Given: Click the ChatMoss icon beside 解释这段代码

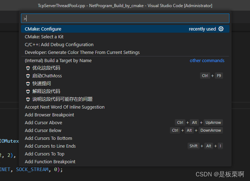Looking at the screenshot, I should coord(28,91).
